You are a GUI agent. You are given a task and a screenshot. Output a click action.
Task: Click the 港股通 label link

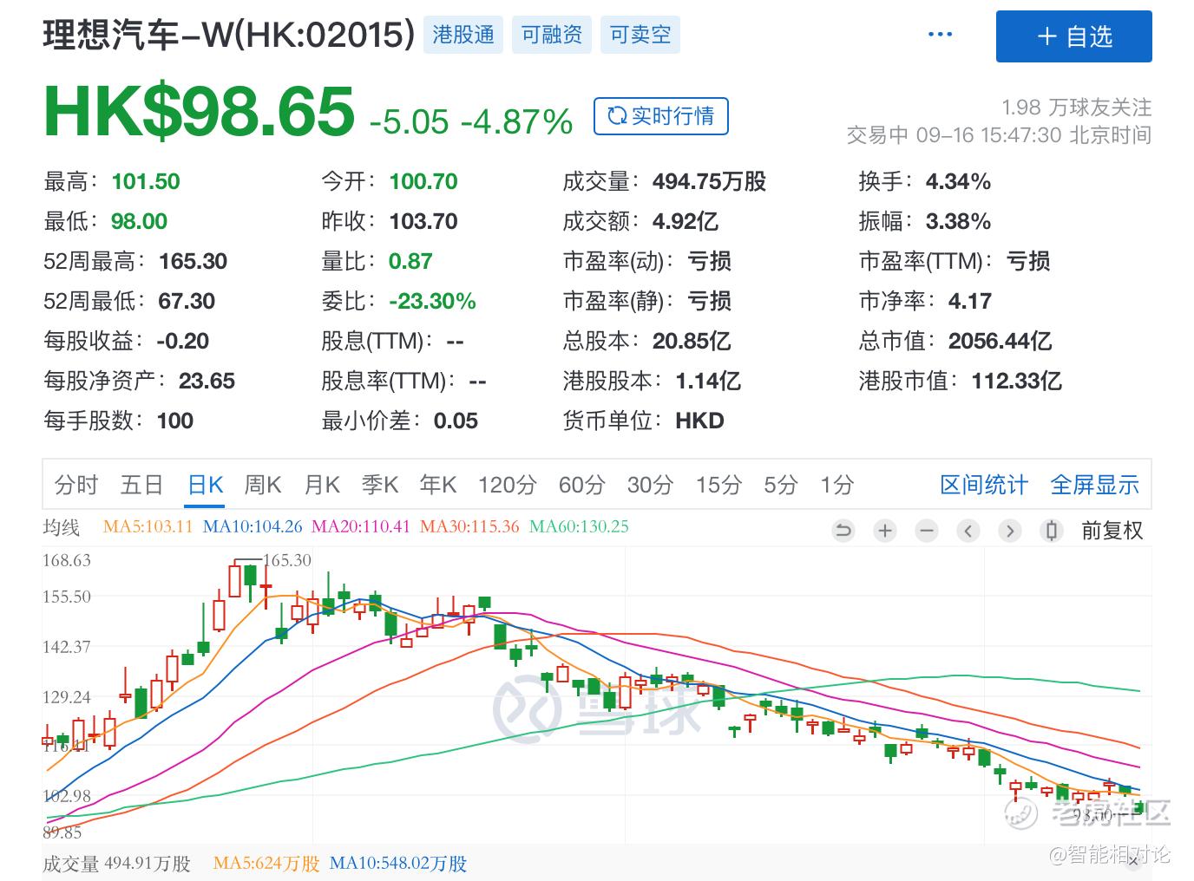[x=463, y=35]
